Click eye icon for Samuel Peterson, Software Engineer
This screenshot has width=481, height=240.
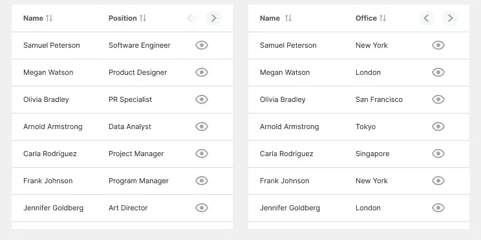pos(202,45)
